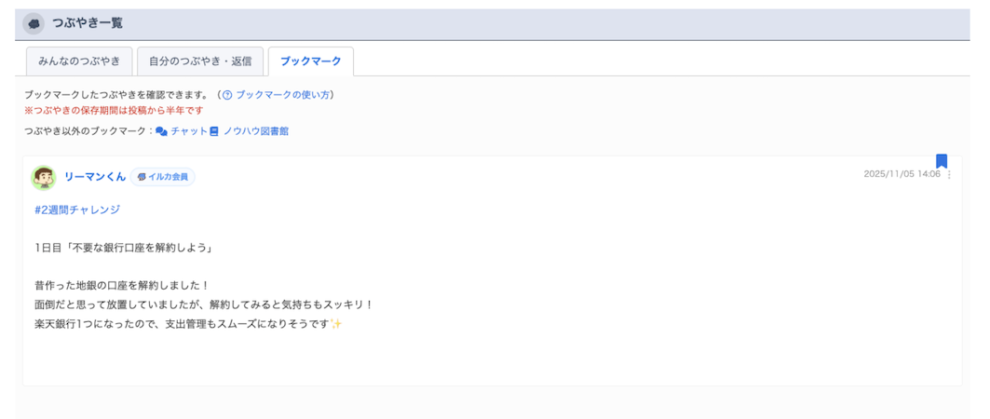
Task: Open the ブックマークの使い方 help link
Action: tap(282, 95)
